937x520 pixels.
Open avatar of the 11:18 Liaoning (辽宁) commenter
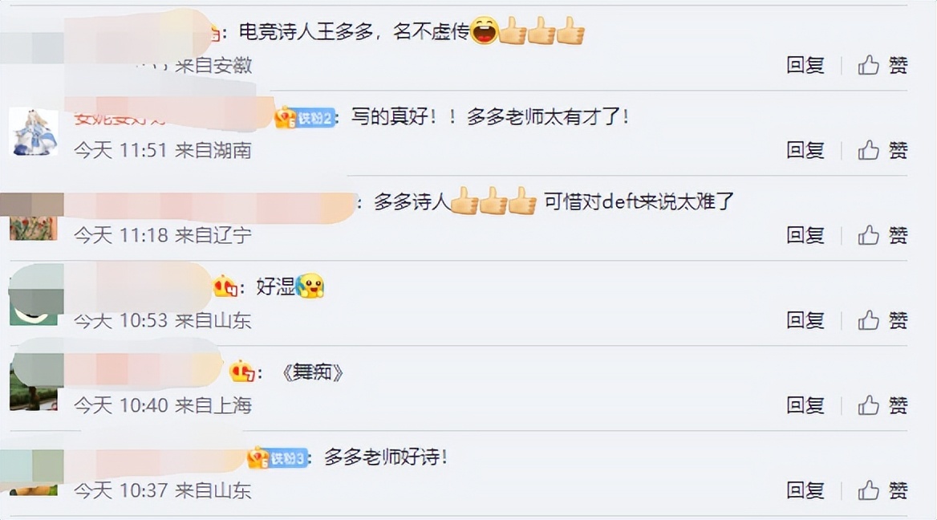point(34,217)
